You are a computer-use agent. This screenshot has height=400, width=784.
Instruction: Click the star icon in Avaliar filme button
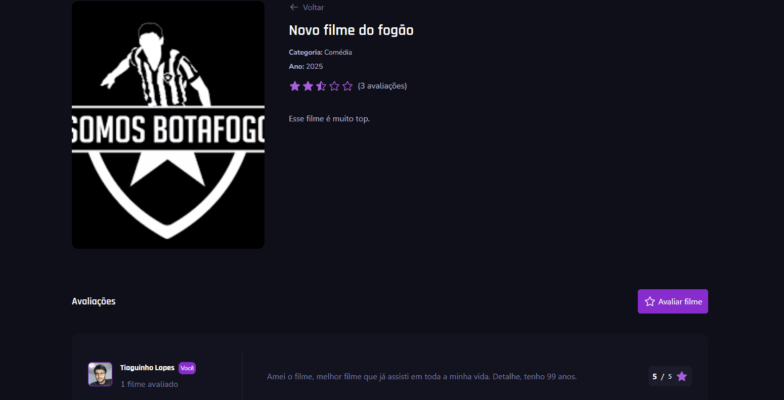(x=650, y=301)
